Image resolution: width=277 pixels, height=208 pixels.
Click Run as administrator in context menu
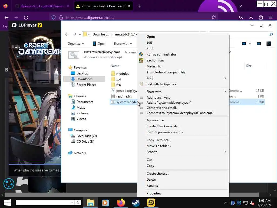pyautogui.click(x=161, y=54)
